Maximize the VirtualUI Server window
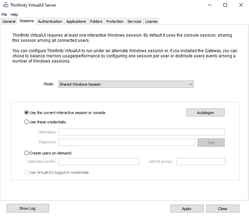This screenshot has height=217, width=249. tap(225, 5)
